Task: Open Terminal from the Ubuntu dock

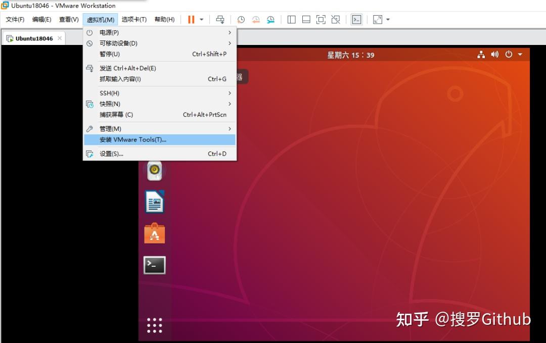Action: point(155,265)
